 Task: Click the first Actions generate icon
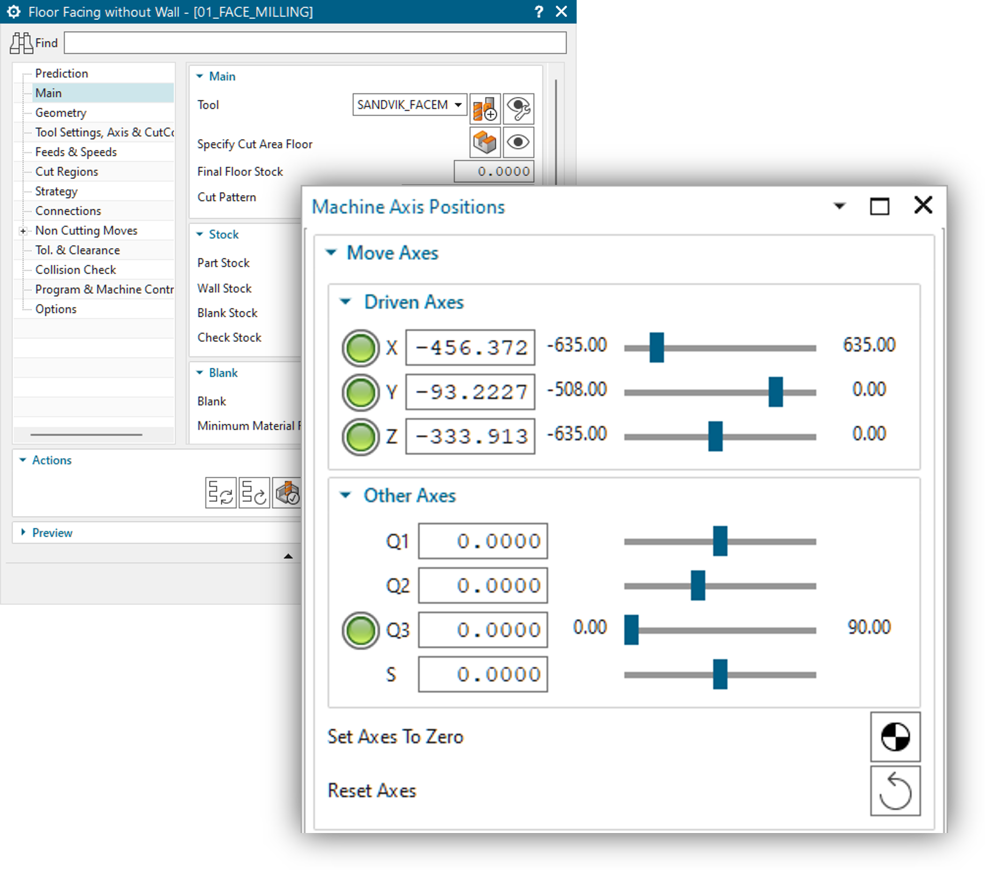coord(221,493)
